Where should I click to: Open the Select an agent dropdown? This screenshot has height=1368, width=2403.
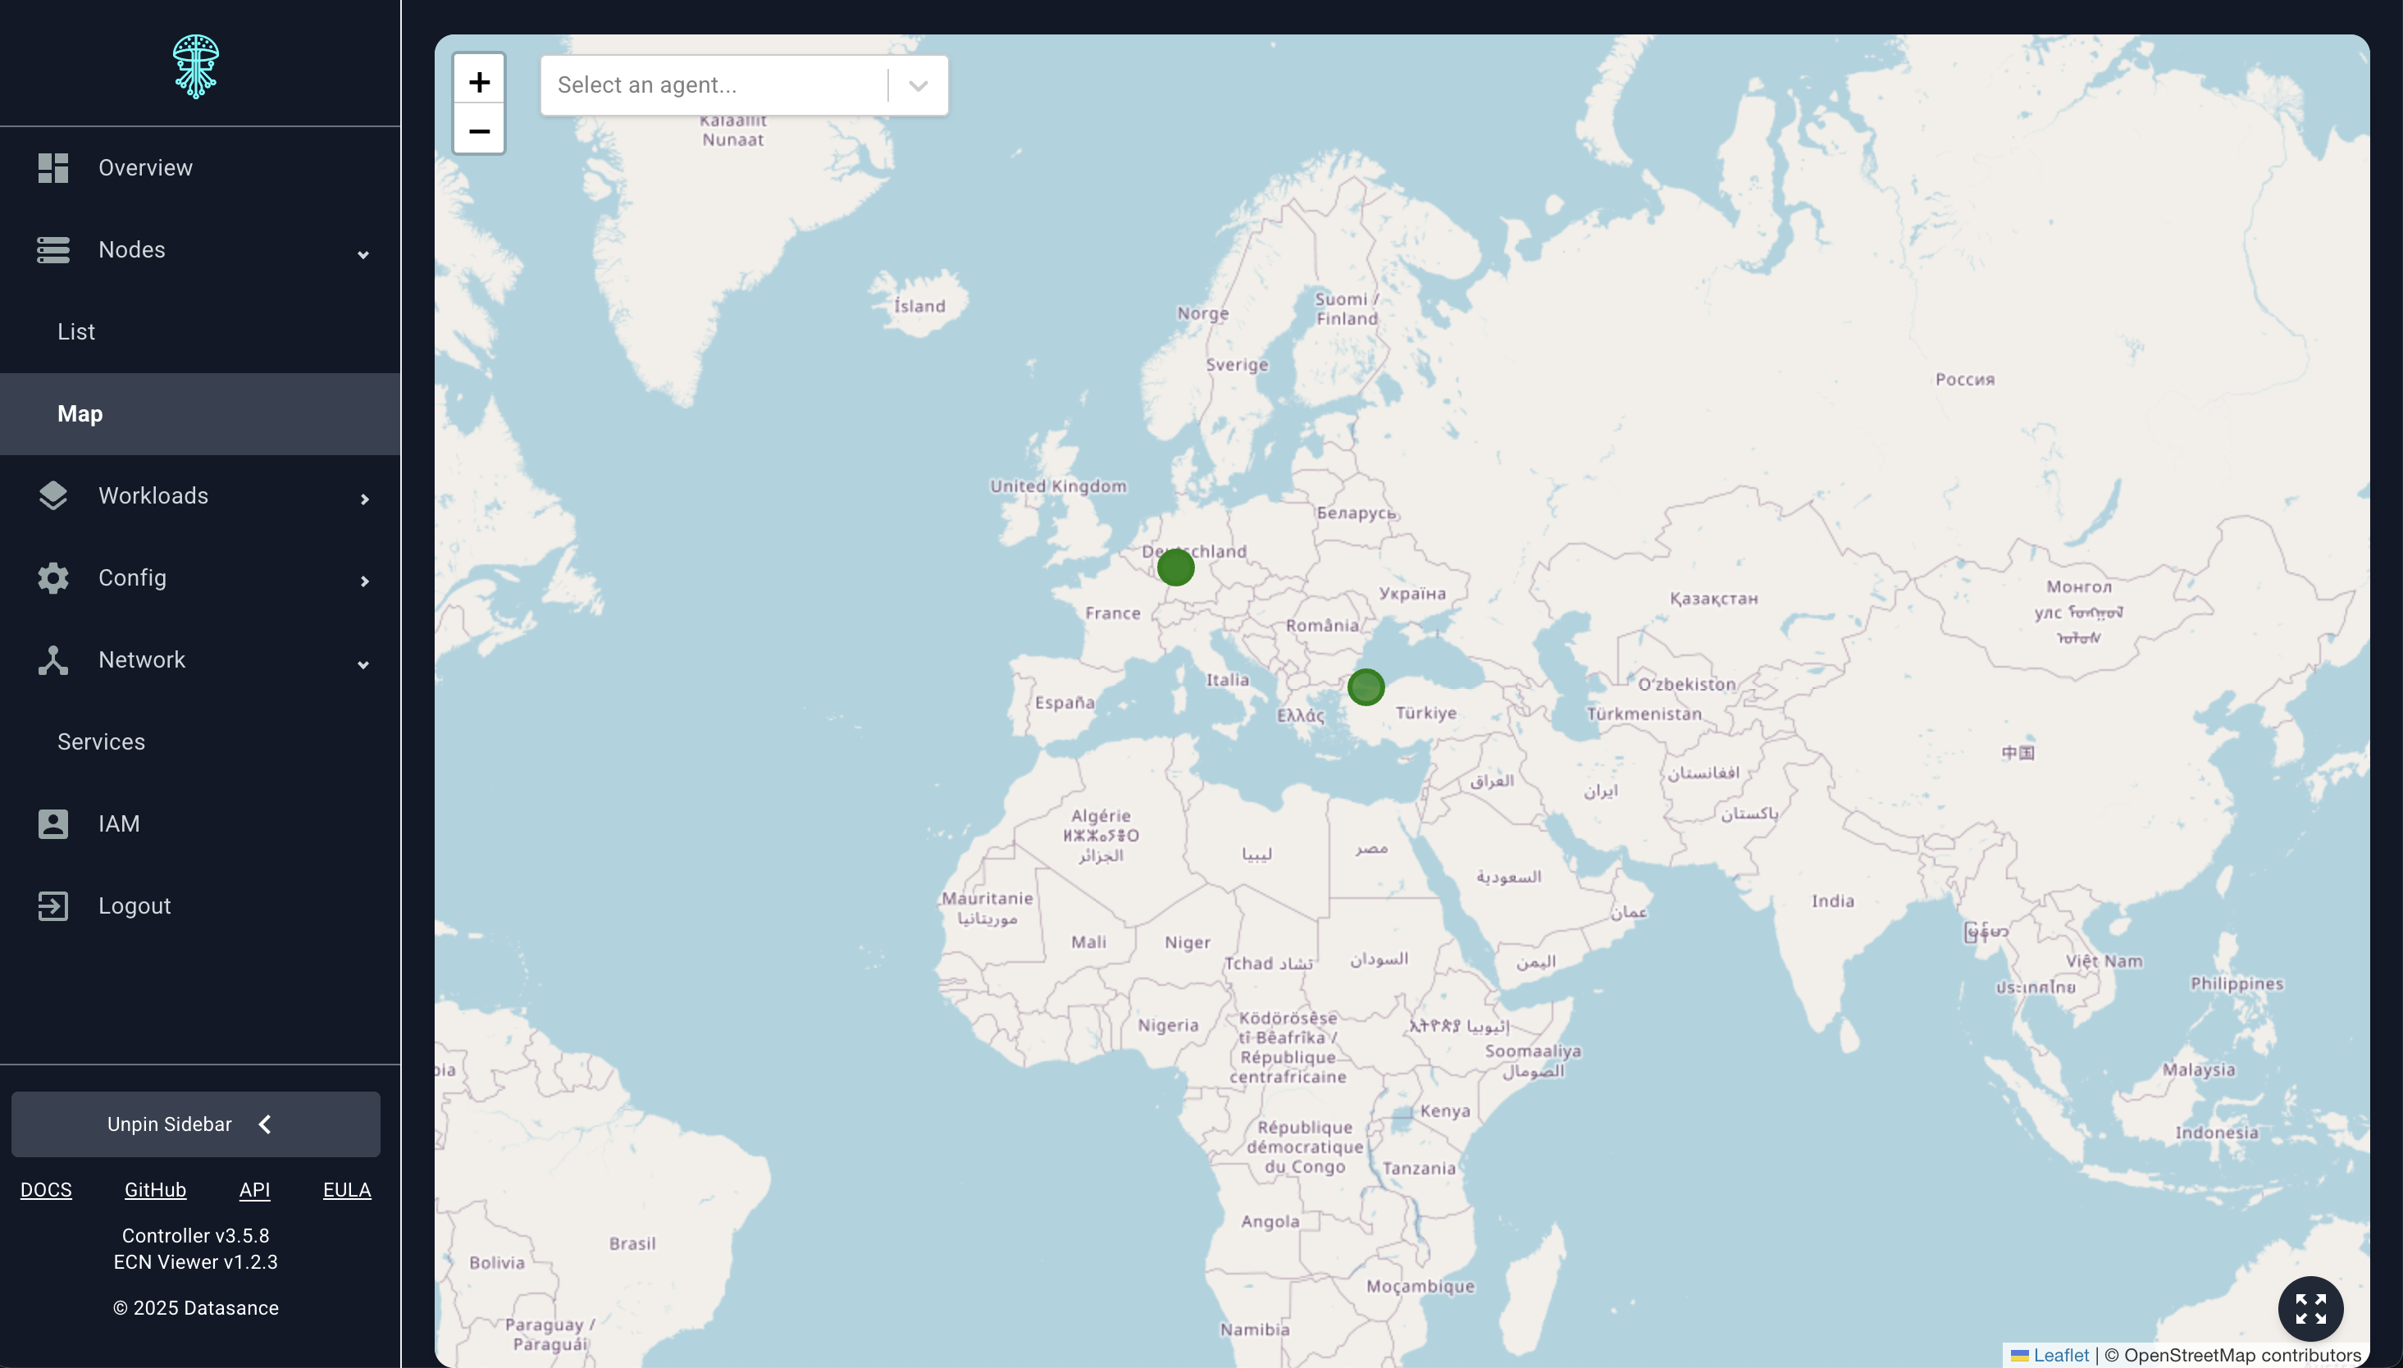(x=916, y=84)
